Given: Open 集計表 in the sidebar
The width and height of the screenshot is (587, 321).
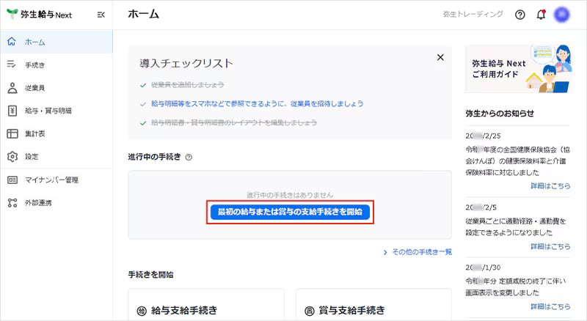Looking at the screenshot, I should 35,134.
